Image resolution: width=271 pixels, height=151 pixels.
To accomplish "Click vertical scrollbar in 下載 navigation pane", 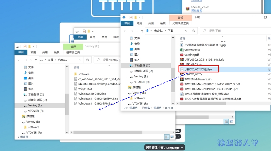I will point(173,80).
